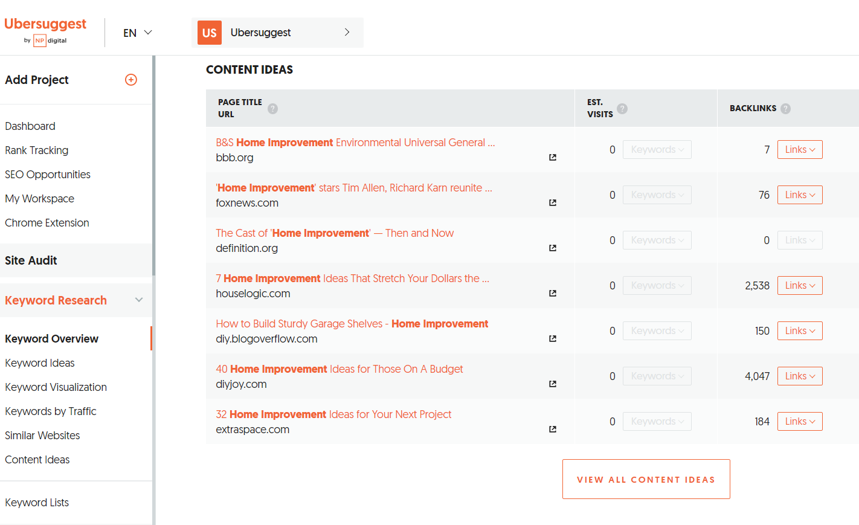Go to Dashboard in sidebar
Image resolution: width=859 pixels, height=525 pixels.
pyautogui.click(x=30, y=126)
